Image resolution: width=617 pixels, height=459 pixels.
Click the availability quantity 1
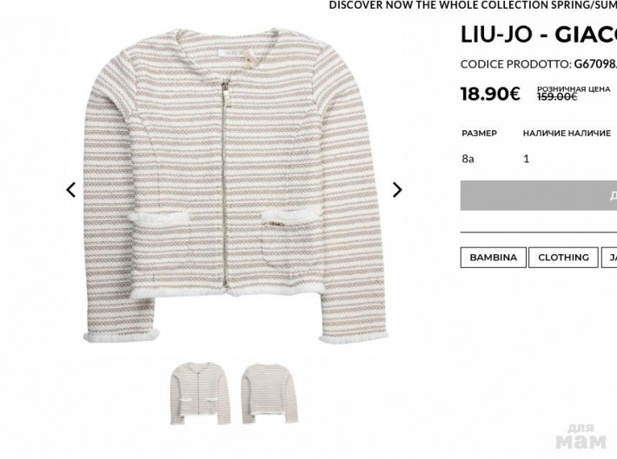point(526,159)
